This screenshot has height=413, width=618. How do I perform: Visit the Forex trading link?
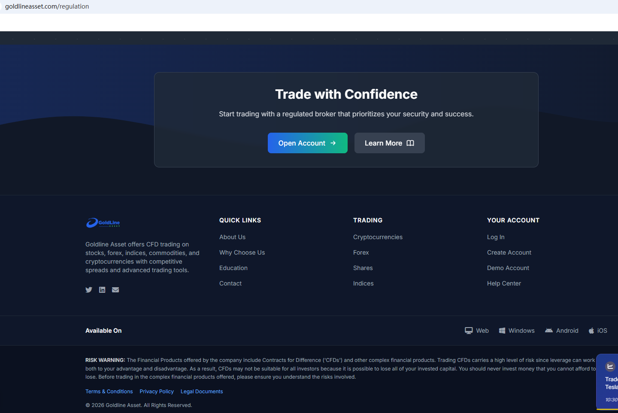coord(361,252)
